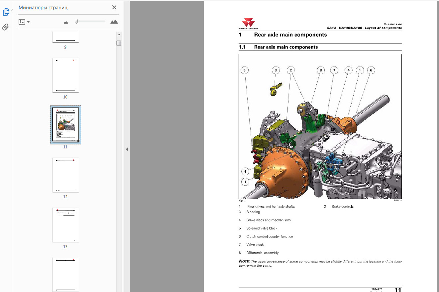This screenshot has height=292, width=439.
Task: Select the partially visible page 9 thumbnail
Action: coord(66,37)
